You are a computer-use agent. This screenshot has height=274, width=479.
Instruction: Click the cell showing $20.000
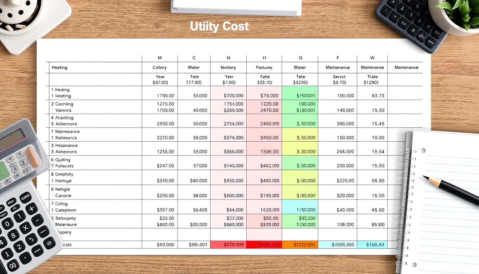click(345, 196)
